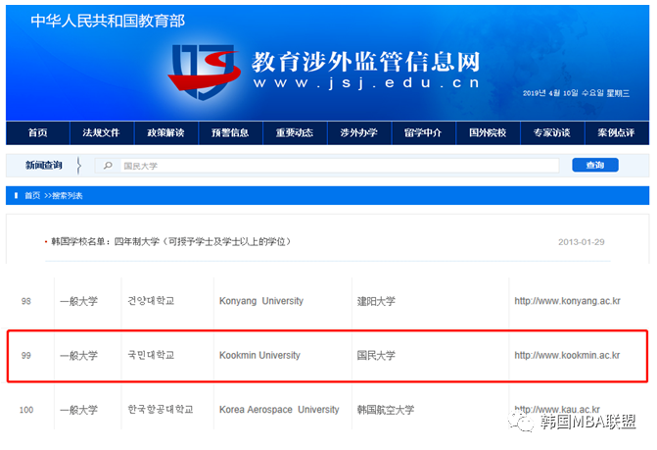The image size is (657, 450).
Task: Open the www.kau.ac.kr link
Action: click(x=557, y=409)
